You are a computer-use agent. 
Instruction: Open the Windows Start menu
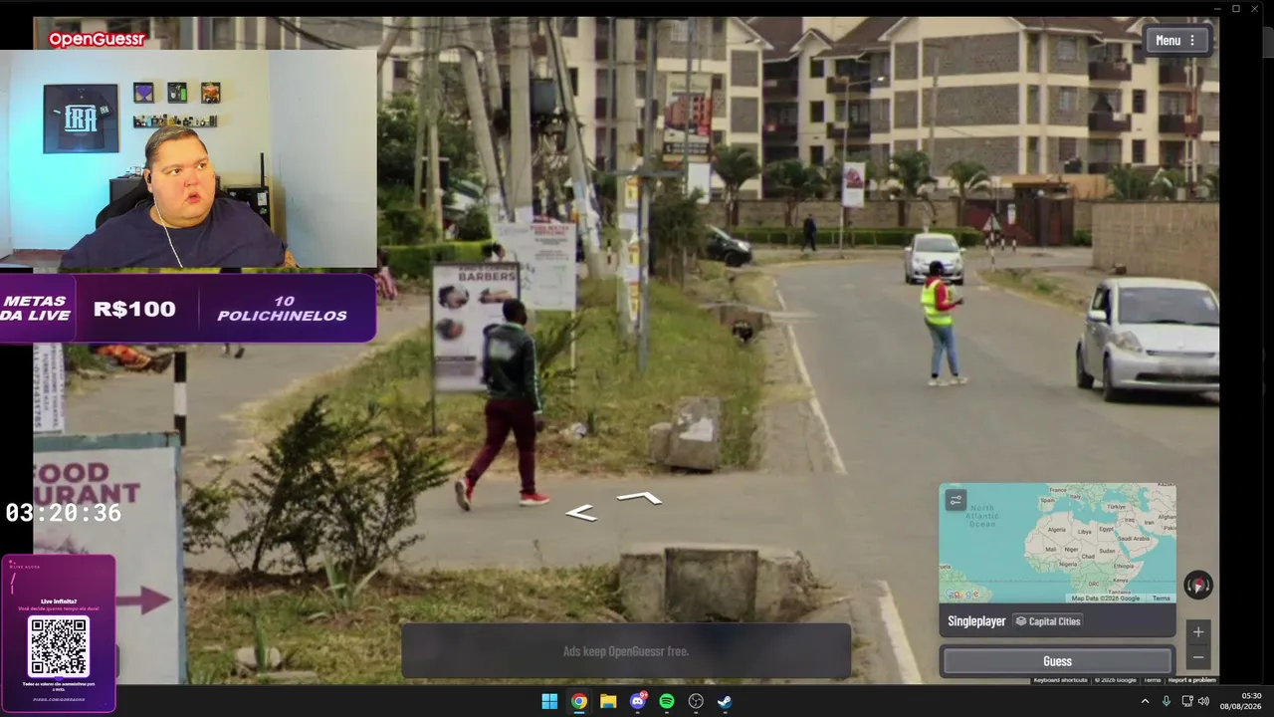pos(549,701)
